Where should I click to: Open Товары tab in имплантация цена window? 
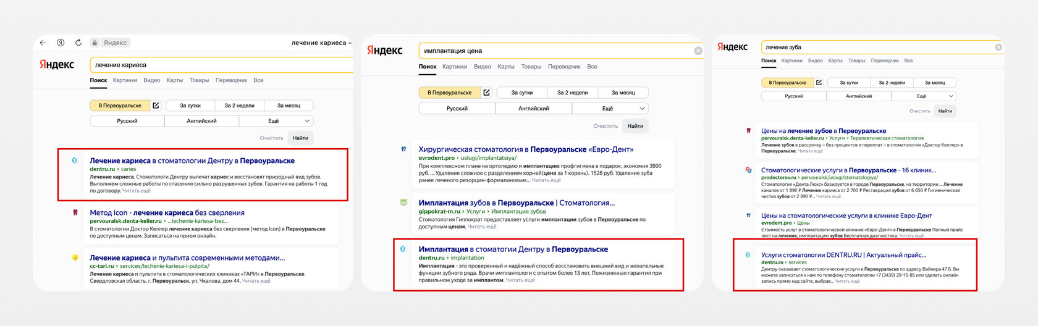point(531,67)
